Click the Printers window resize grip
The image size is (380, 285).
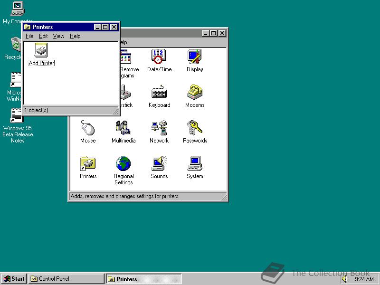[x=116, y=111]
